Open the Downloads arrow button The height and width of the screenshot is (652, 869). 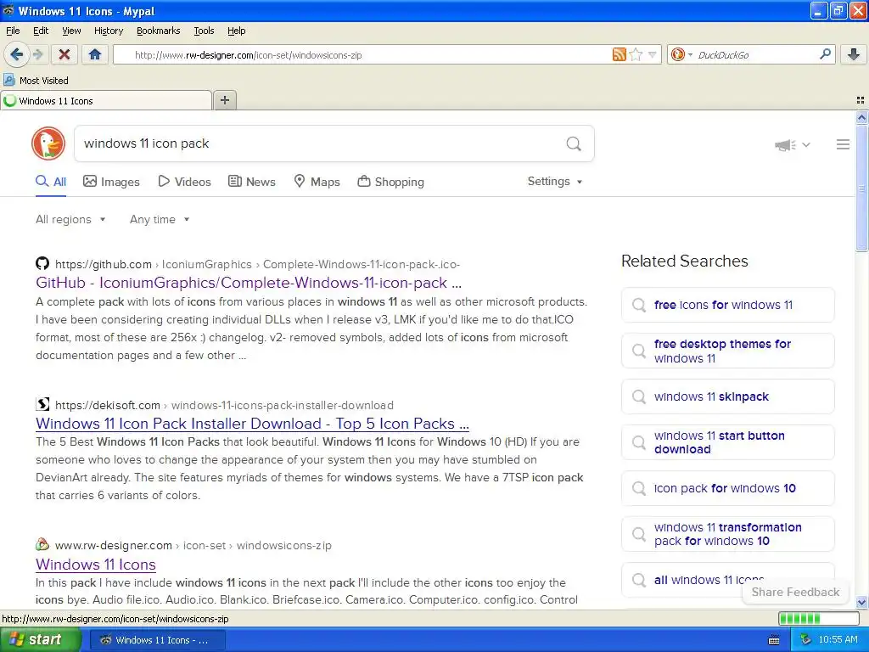[854, 54]
